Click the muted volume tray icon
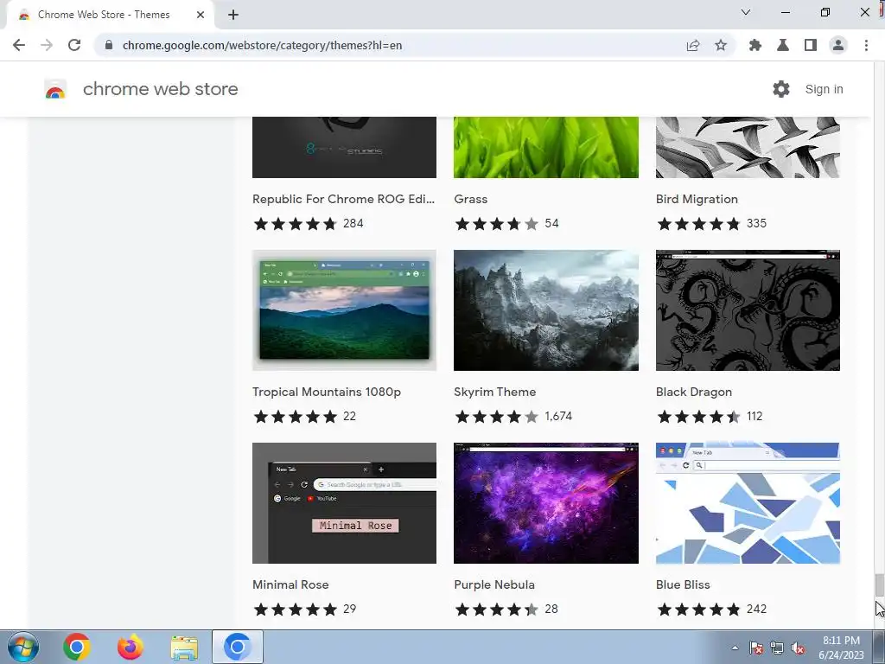This screenshot has height=664, width=885. coord(798,648)
